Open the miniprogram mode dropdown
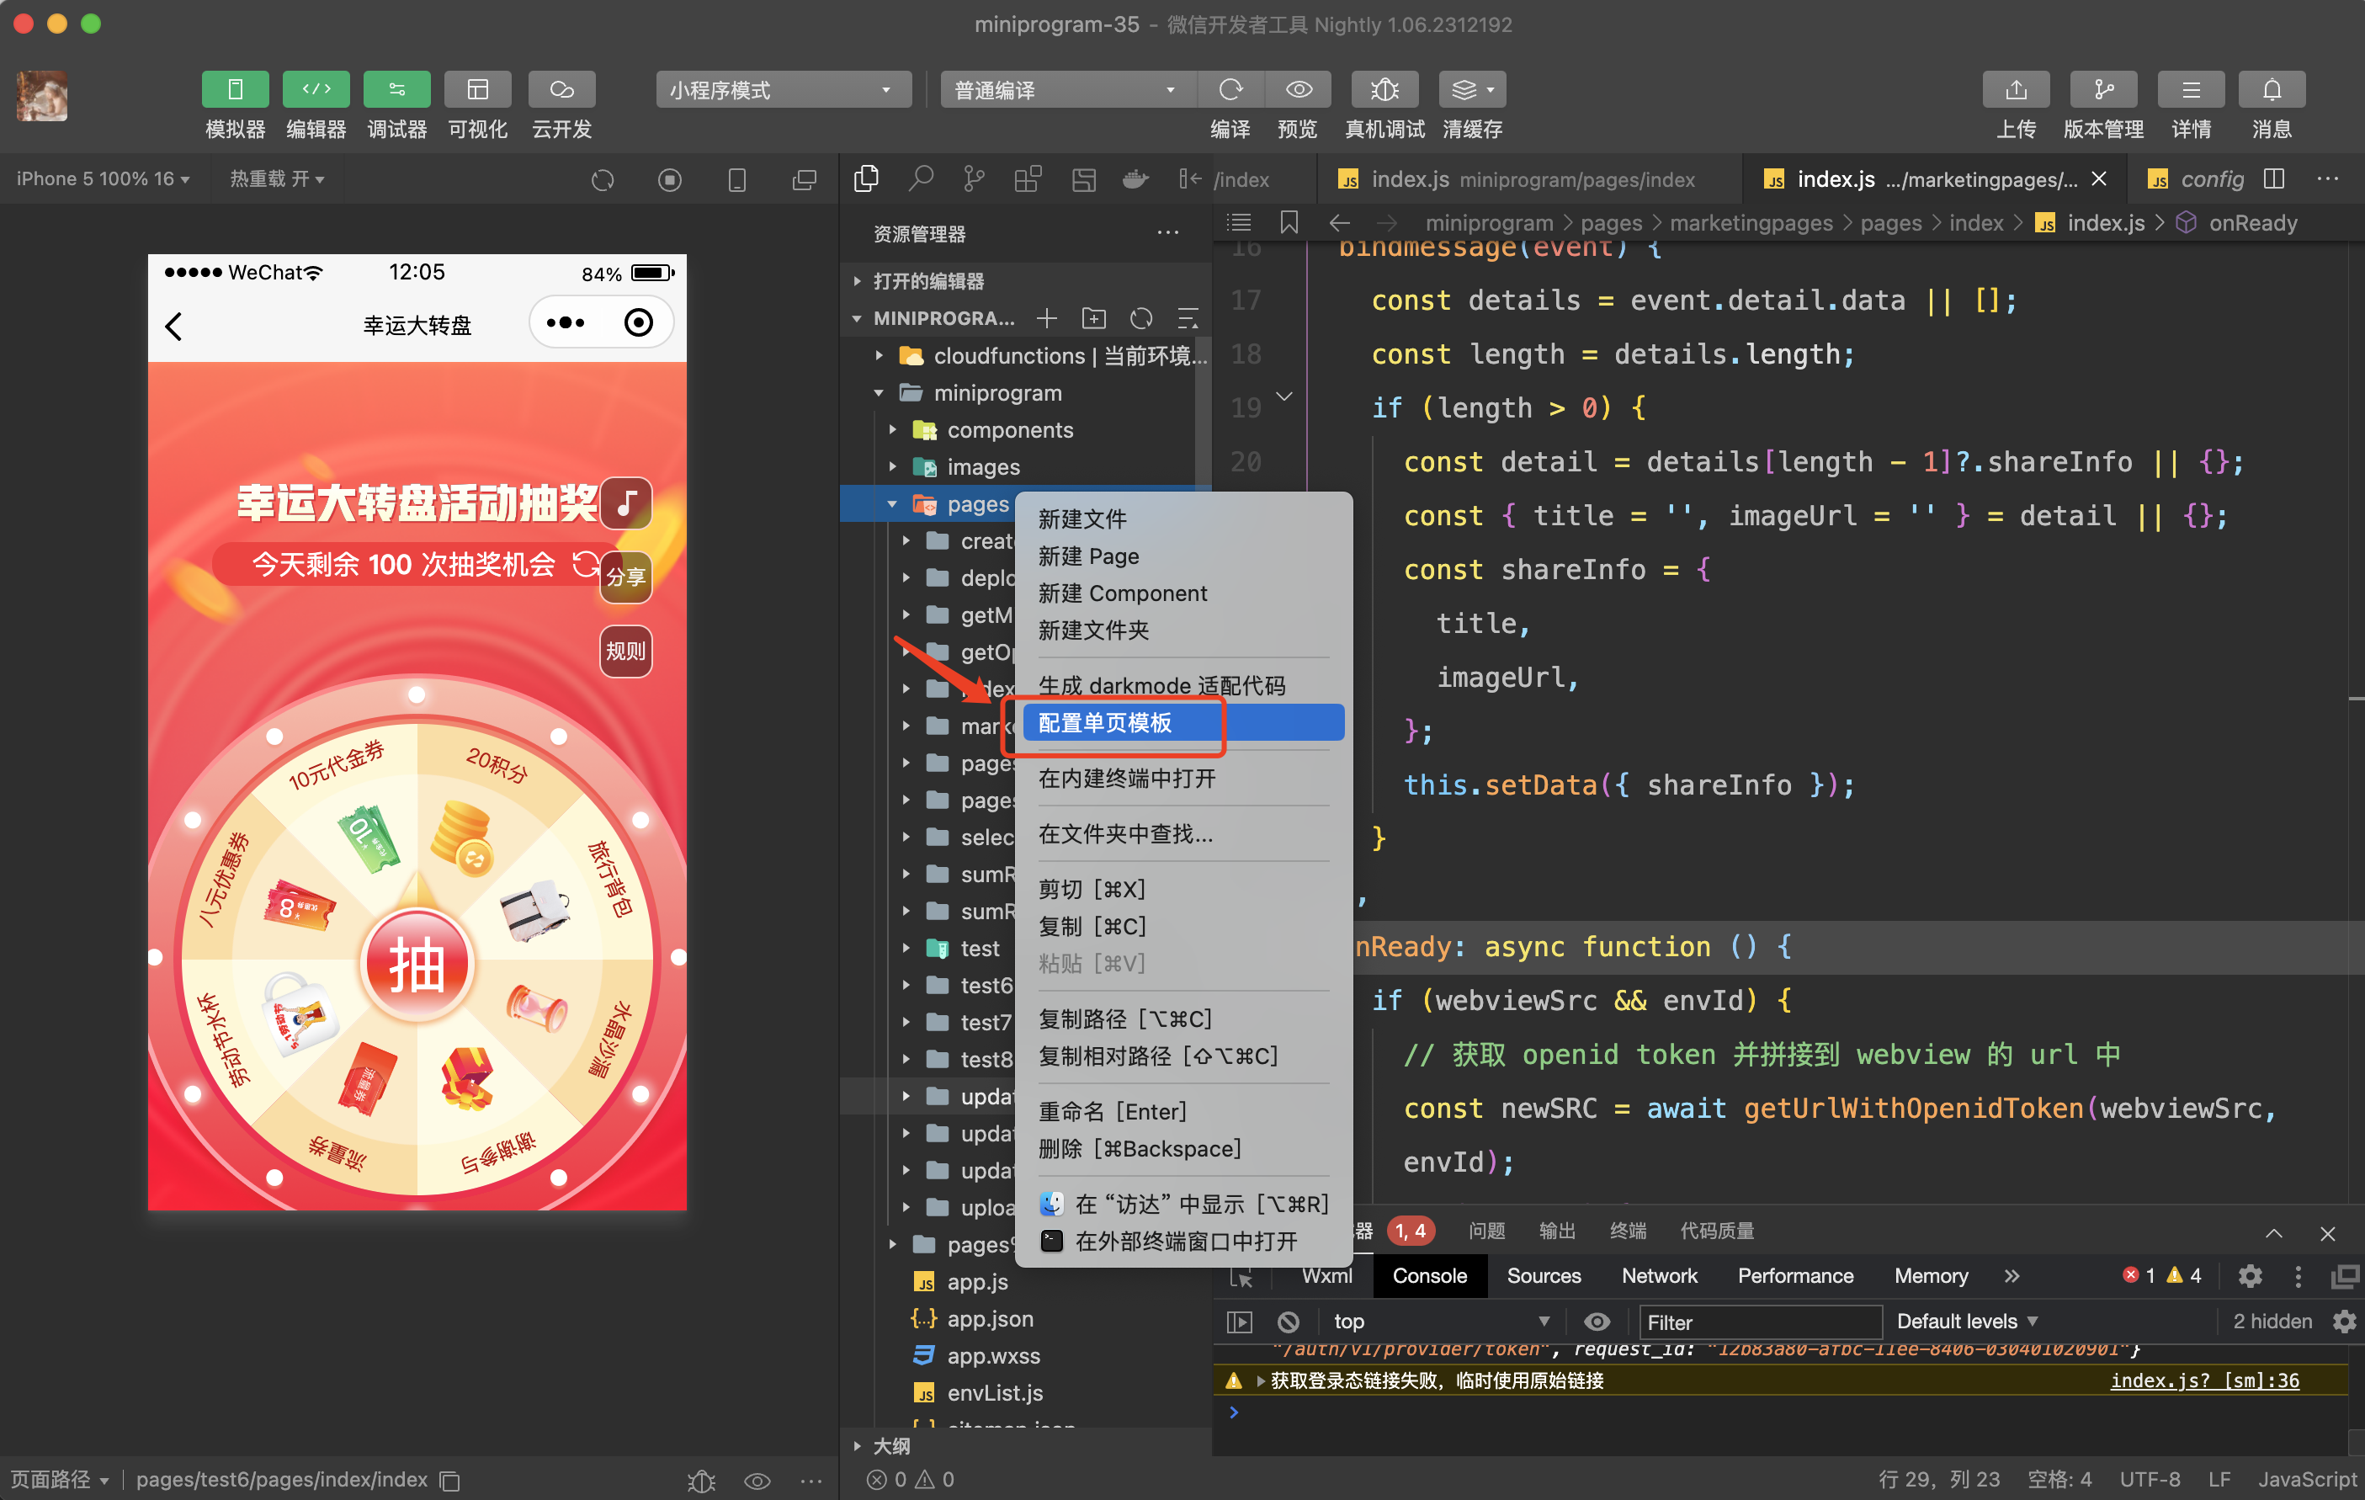This screenshot has height=1500, width=2365. [x=781, y=90]
